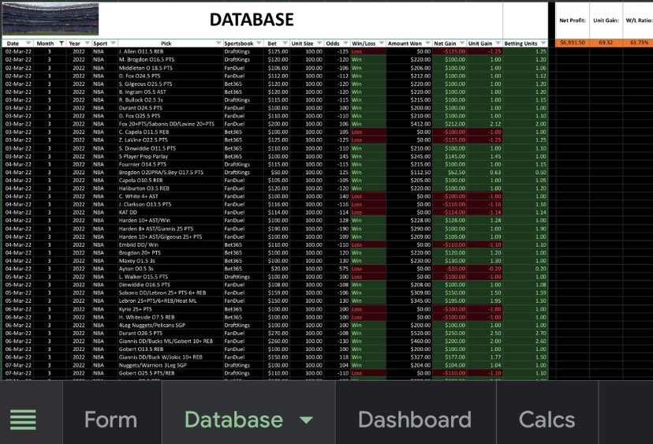Click the stadium header image
This screenshot has width=653, height=444.
pos(50,19)
